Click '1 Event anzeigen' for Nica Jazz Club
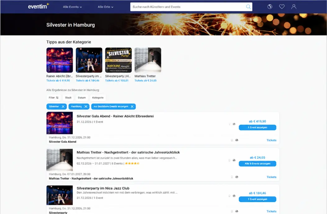The width and height of the screenshot is (327, 214). [257, 199]
